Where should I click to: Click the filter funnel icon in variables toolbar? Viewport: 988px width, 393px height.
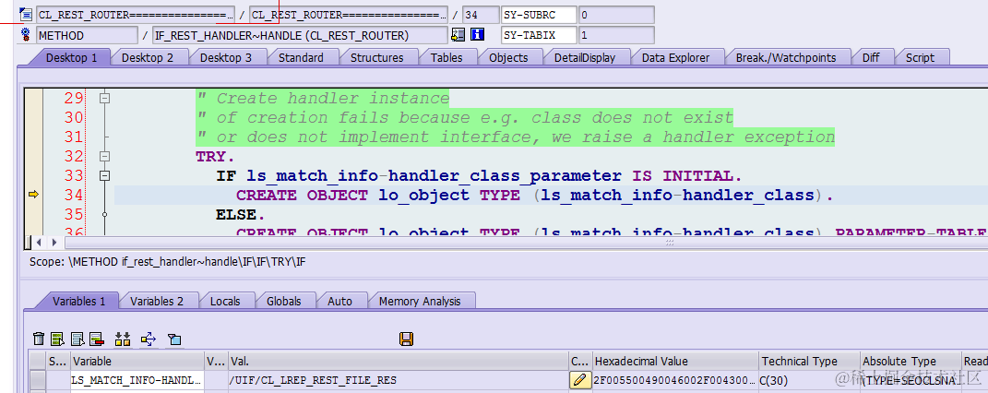[174, 339]
